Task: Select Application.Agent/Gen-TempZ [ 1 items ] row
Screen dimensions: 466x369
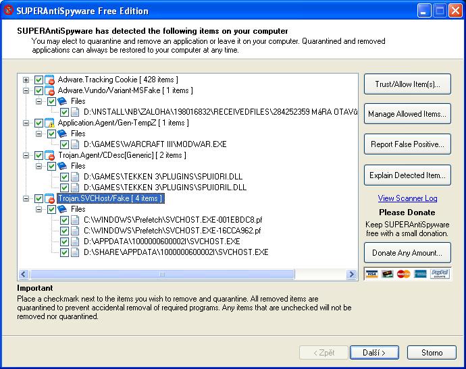Action: (x=123, y=123)
